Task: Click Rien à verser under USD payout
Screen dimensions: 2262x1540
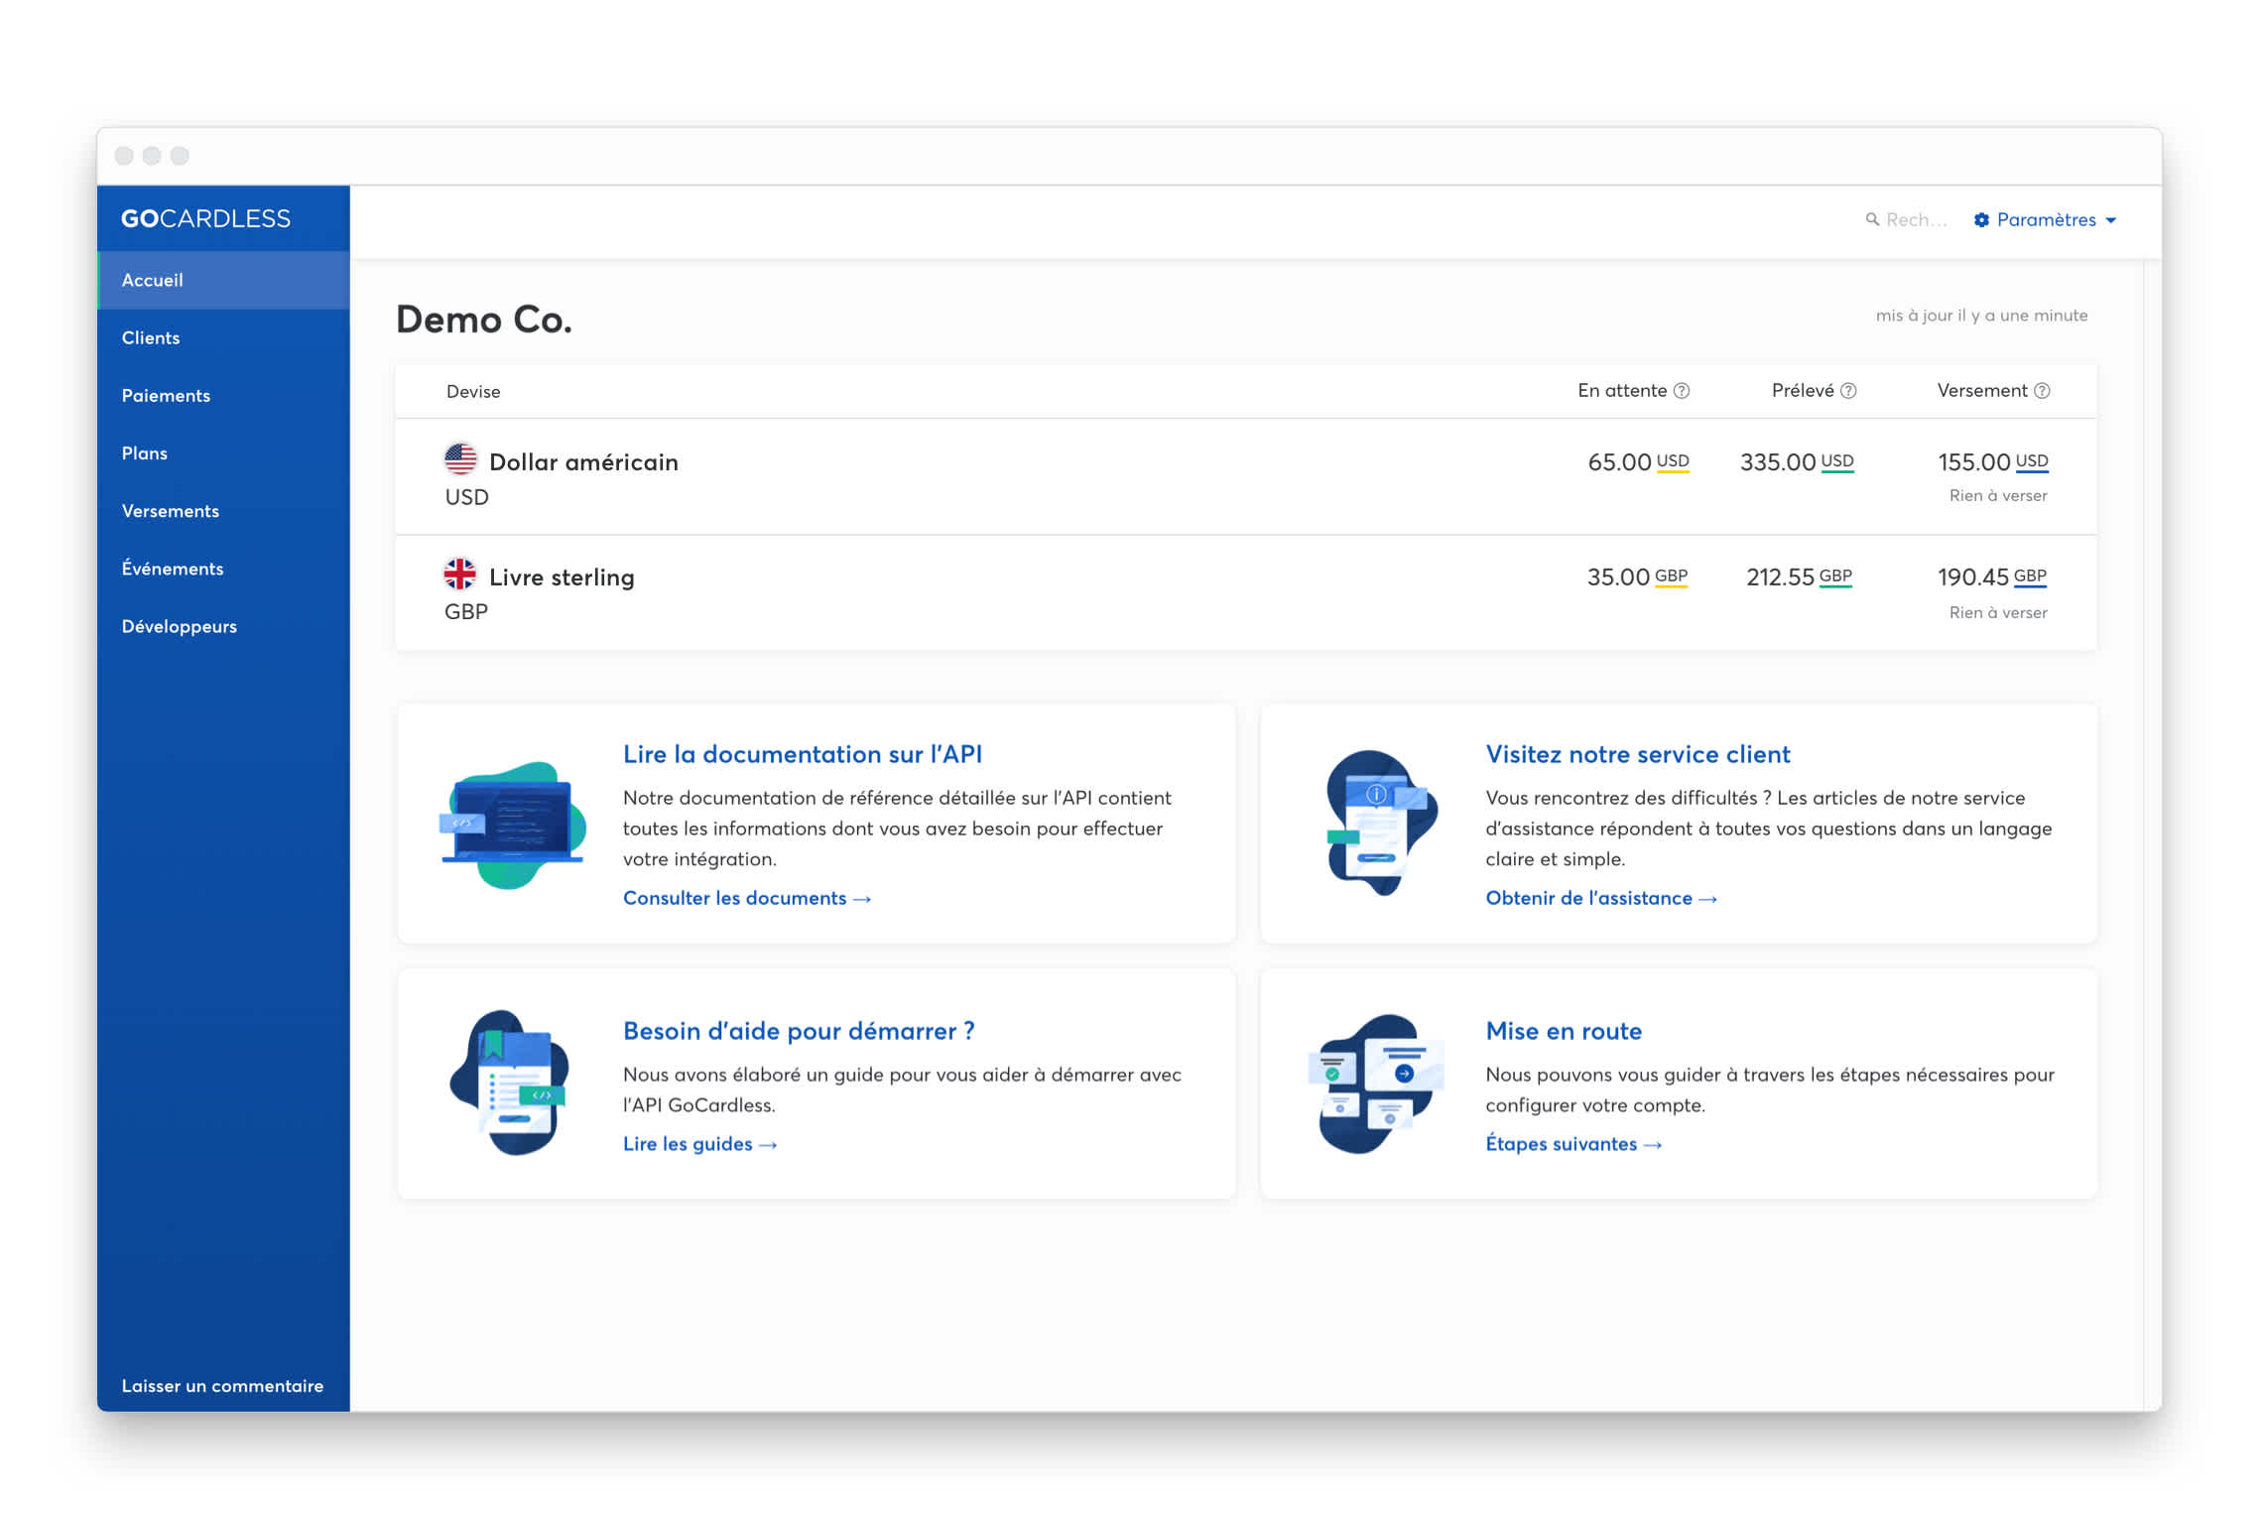Action: 1998,495
